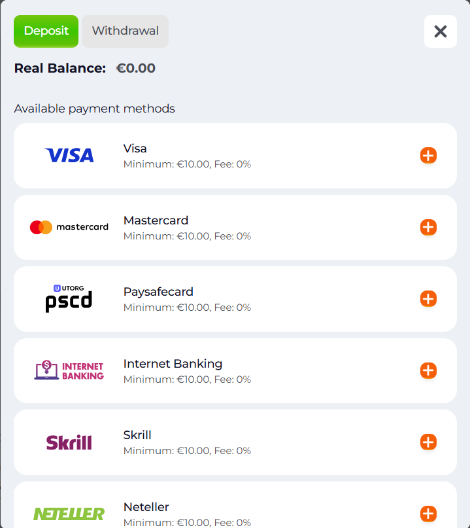Click the Paysafecard pscd logo
The height and width of the screenshot is (528, 470).
pyautogui.click(x=69, y=298)
